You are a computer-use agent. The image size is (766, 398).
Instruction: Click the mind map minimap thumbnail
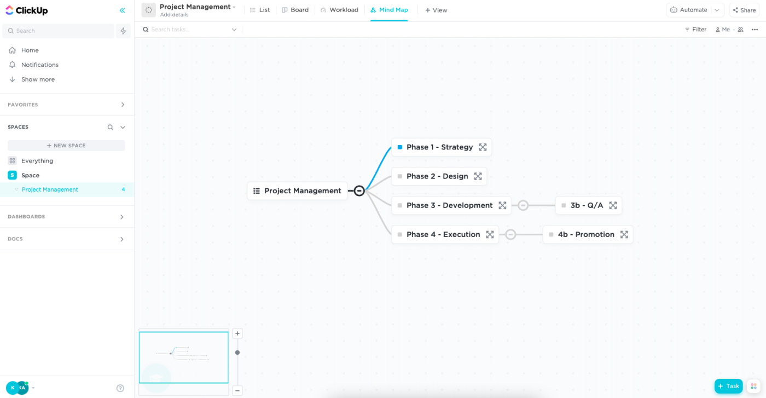[x=183, y=357]
